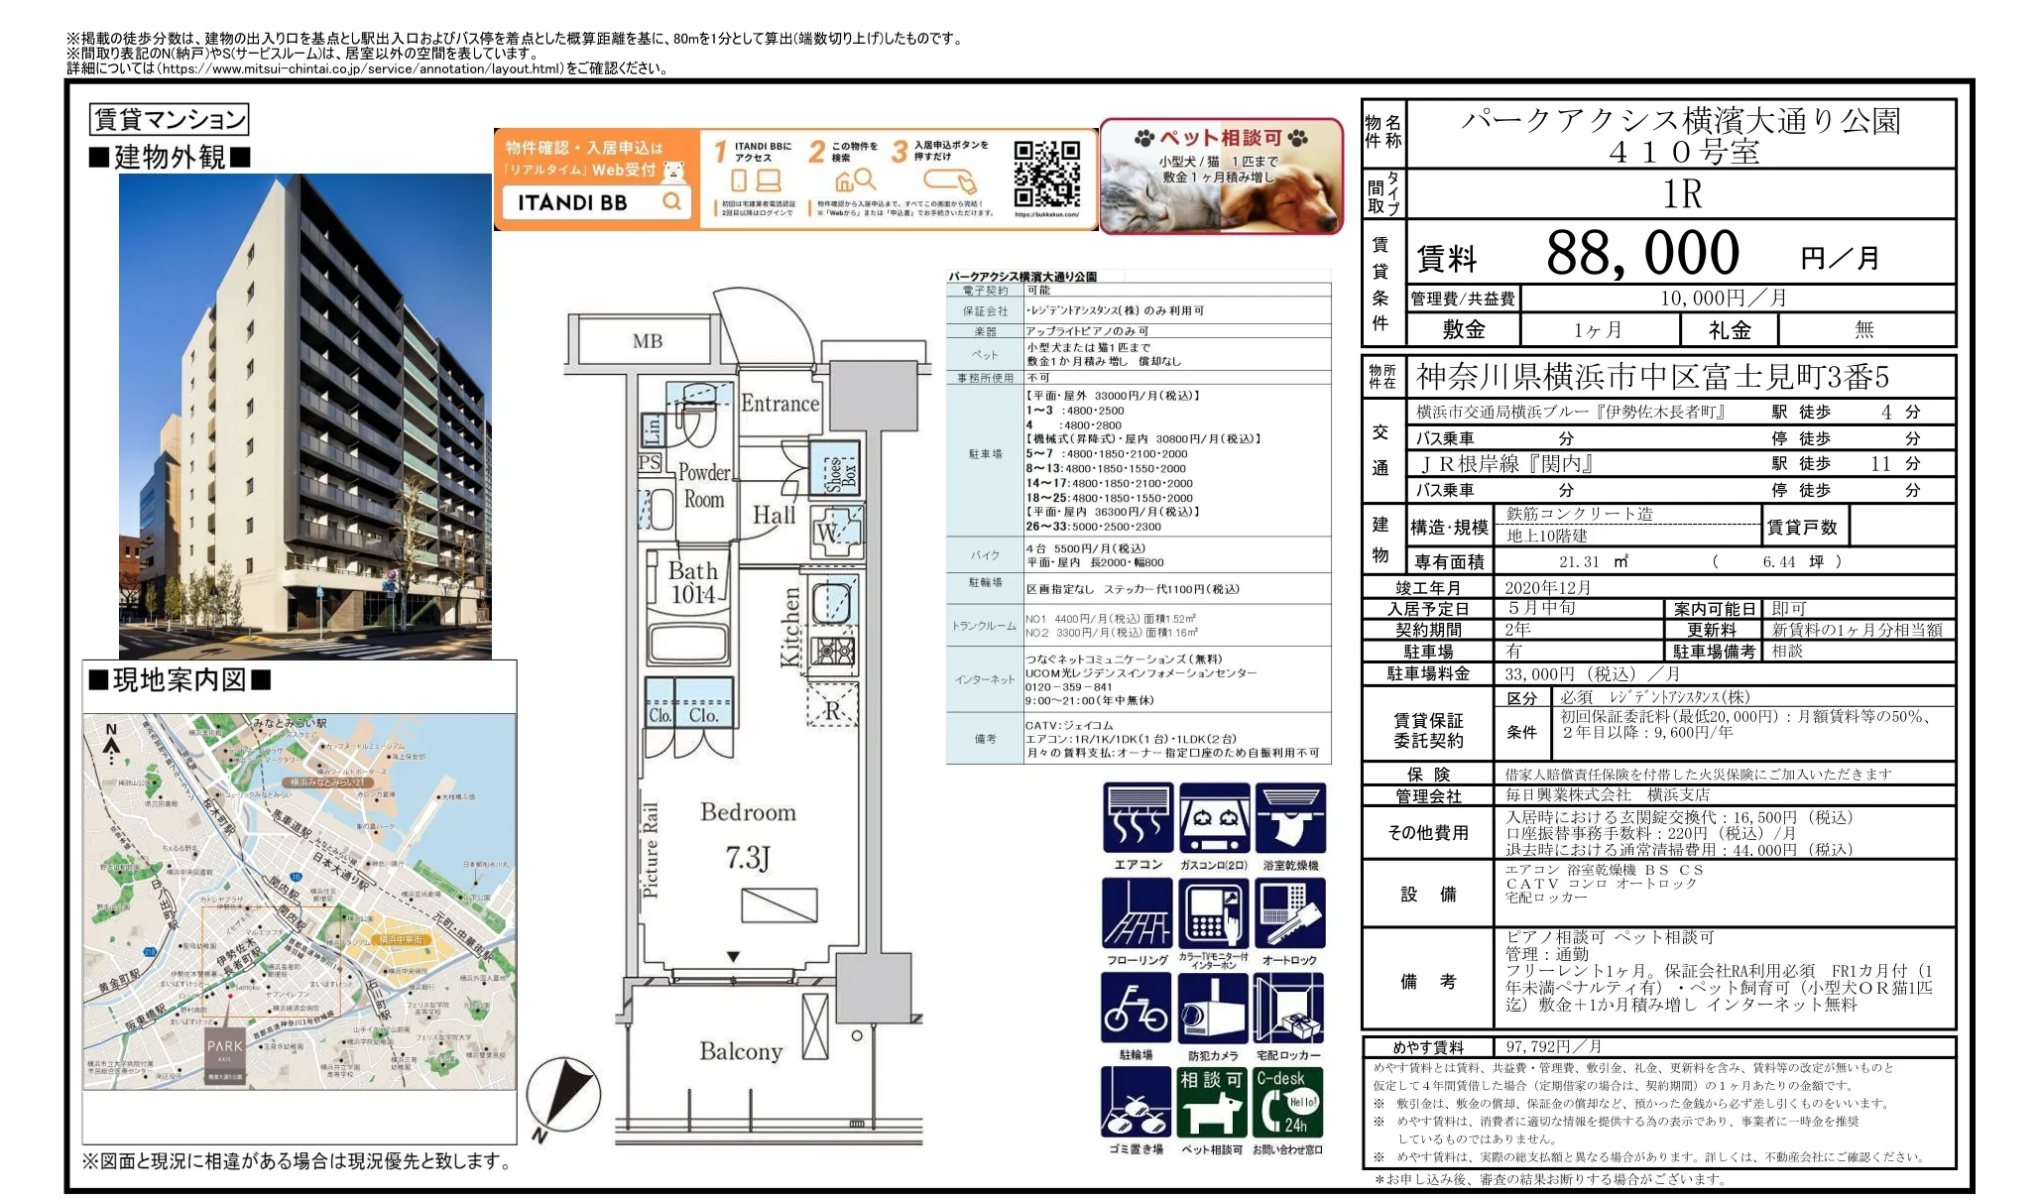2039x1201 pixels.
Task: Click the gas stove (ガスコンロ) icon
Action: point(1214,818)
